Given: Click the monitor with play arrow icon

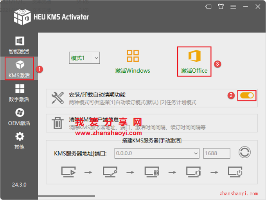Looking at the screenshot, I should (x=68, y=172).
